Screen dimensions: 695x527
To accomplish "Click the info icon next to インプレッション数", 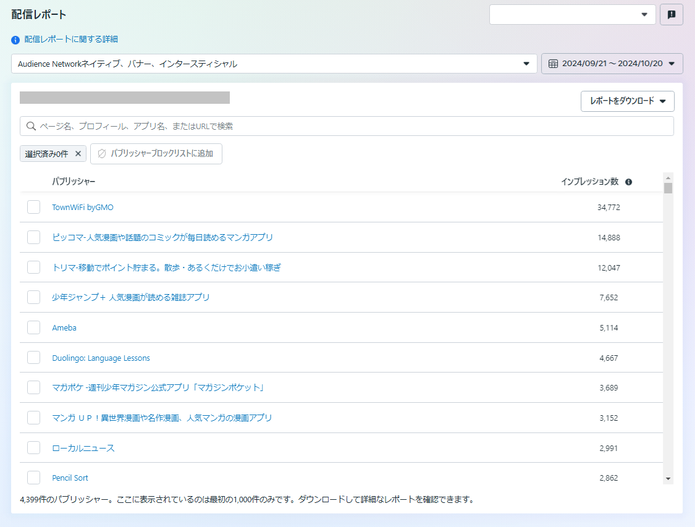I will 628,182.
